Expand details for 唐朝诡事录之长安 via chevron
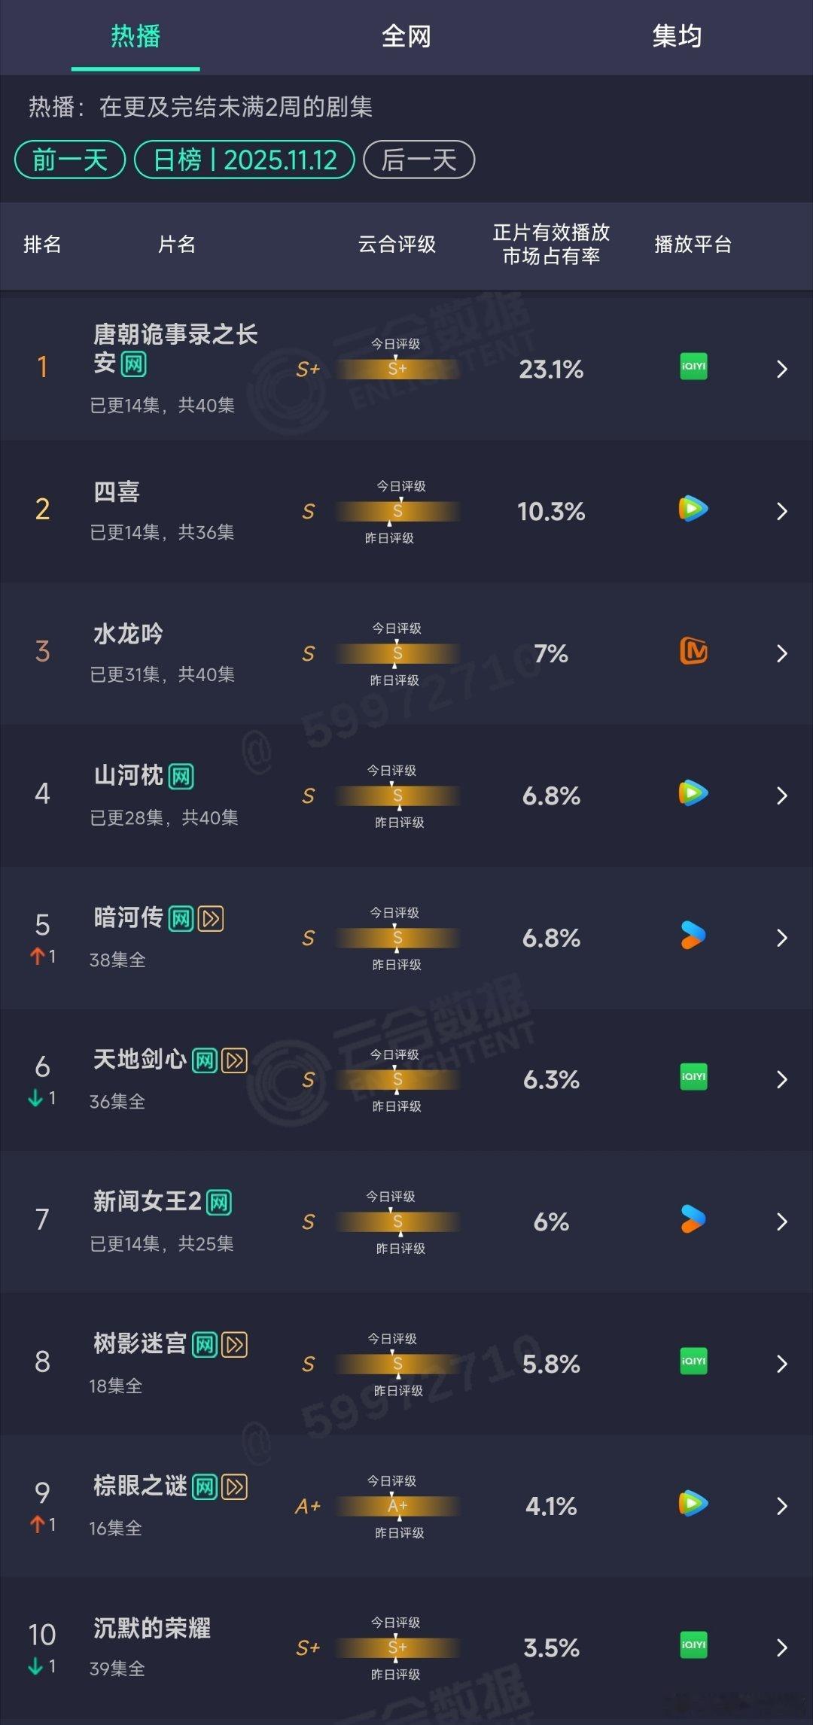This screenshot has width=813, height=1725. tap(781, 369)
